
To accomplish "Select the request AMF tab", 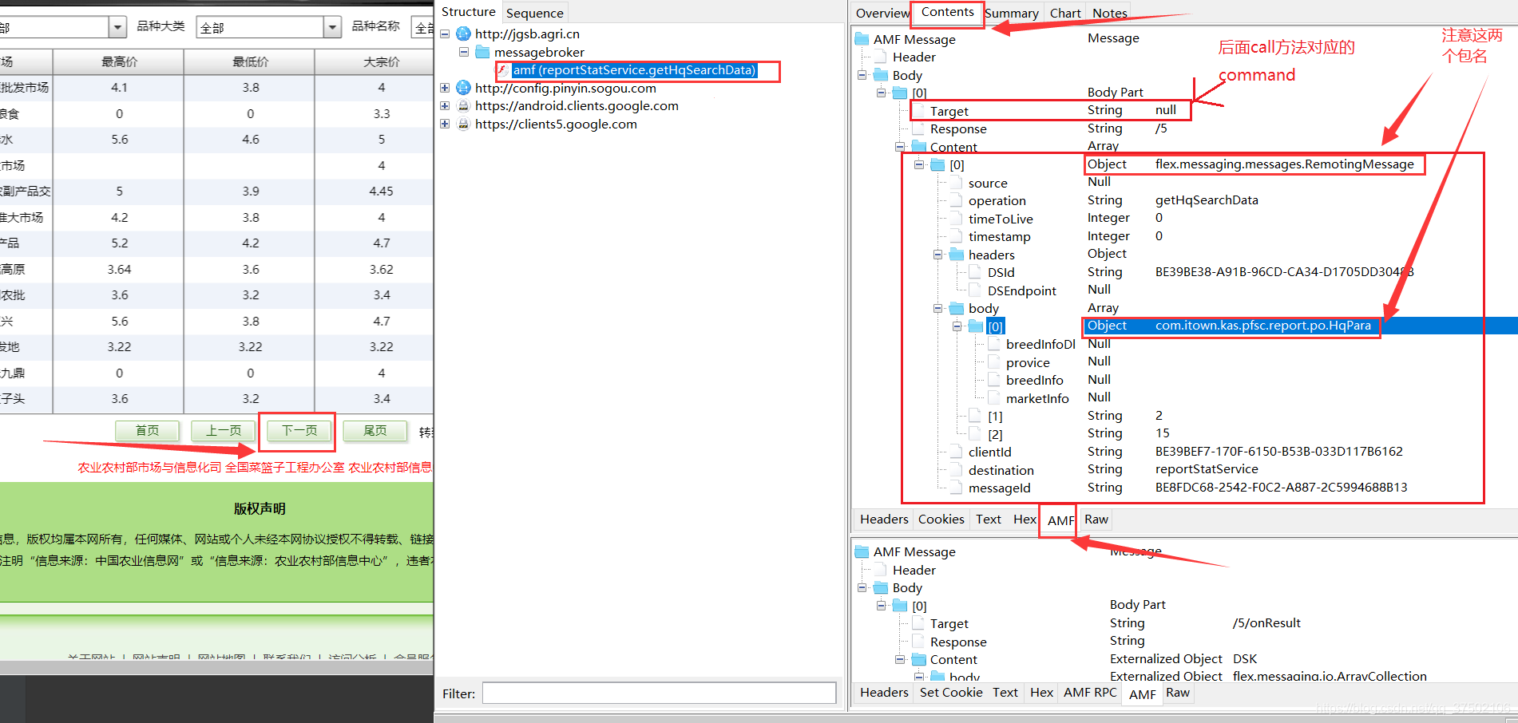I will pos(1060,520).
